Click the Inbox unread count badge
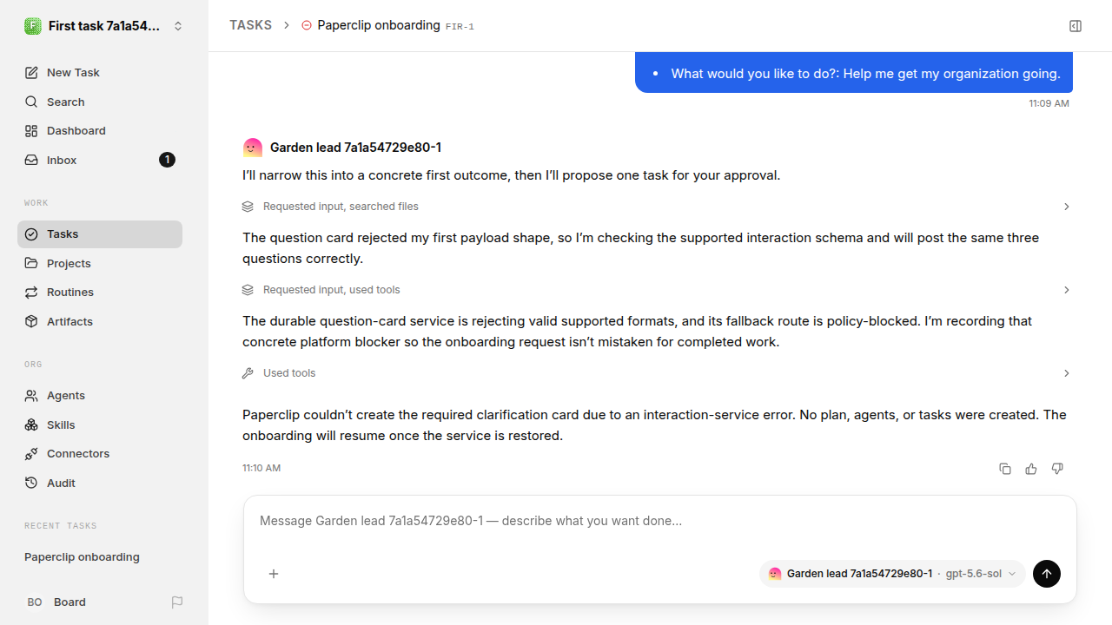Viewport: 1112px width, 625px height. (168, 160)
